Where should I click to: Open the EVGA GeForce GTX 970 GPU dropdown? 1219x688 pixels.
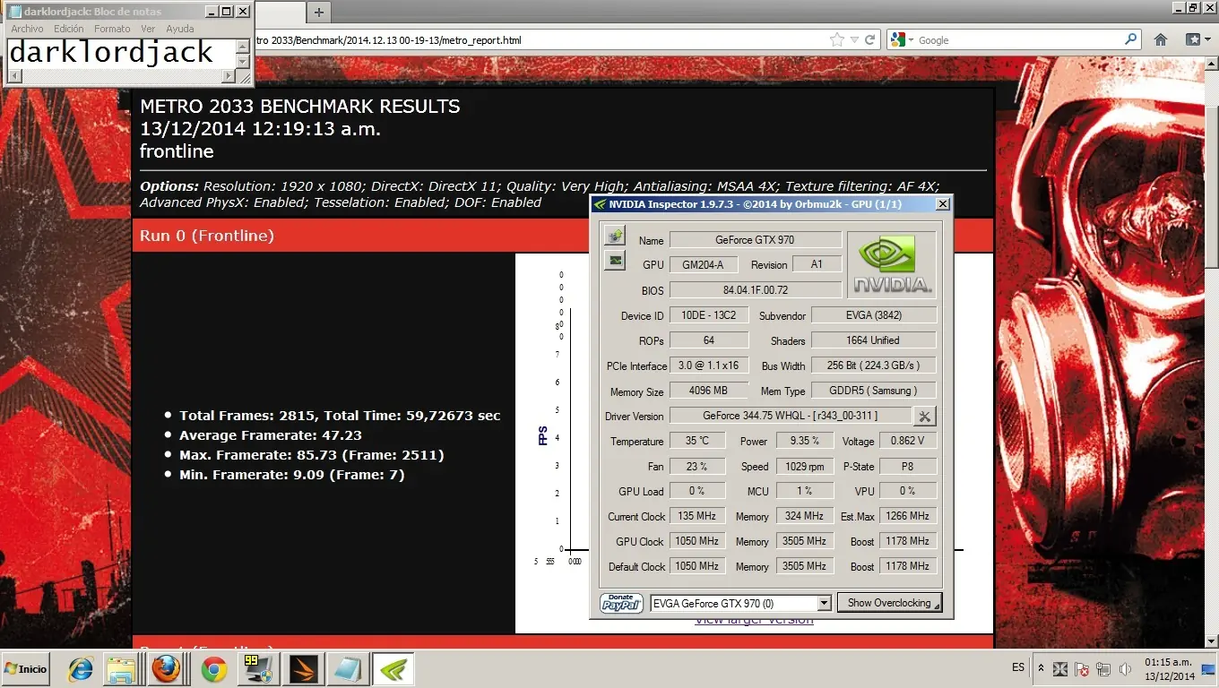(x=741, y=603)
